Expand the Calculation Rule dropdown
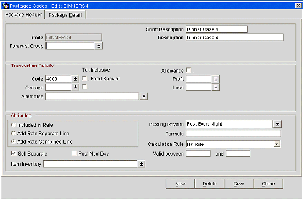Image resolution: width=304 pixels, height=201 pixels. (276, 144)
